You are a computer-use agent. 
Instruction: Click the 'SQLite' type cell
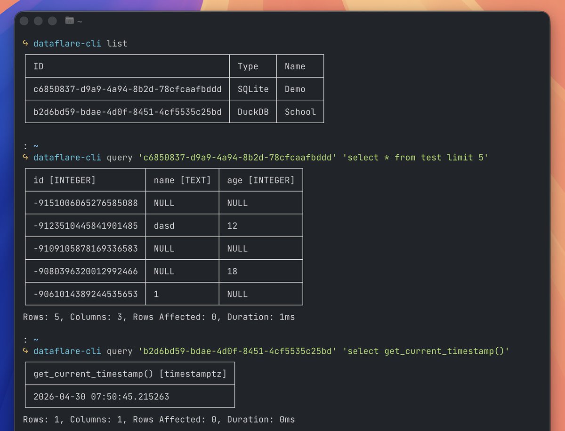[253, 89]
